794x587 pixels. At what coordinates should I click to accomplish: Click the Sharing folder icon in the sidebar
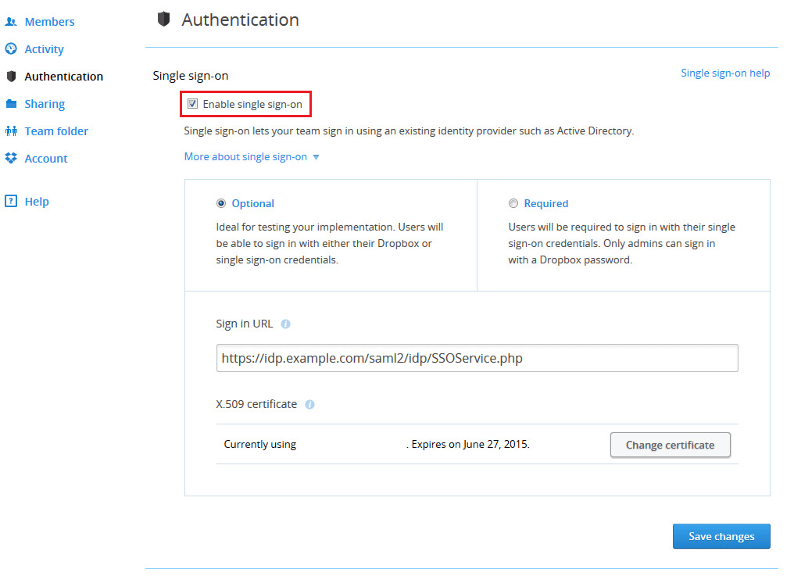[11, 103]
